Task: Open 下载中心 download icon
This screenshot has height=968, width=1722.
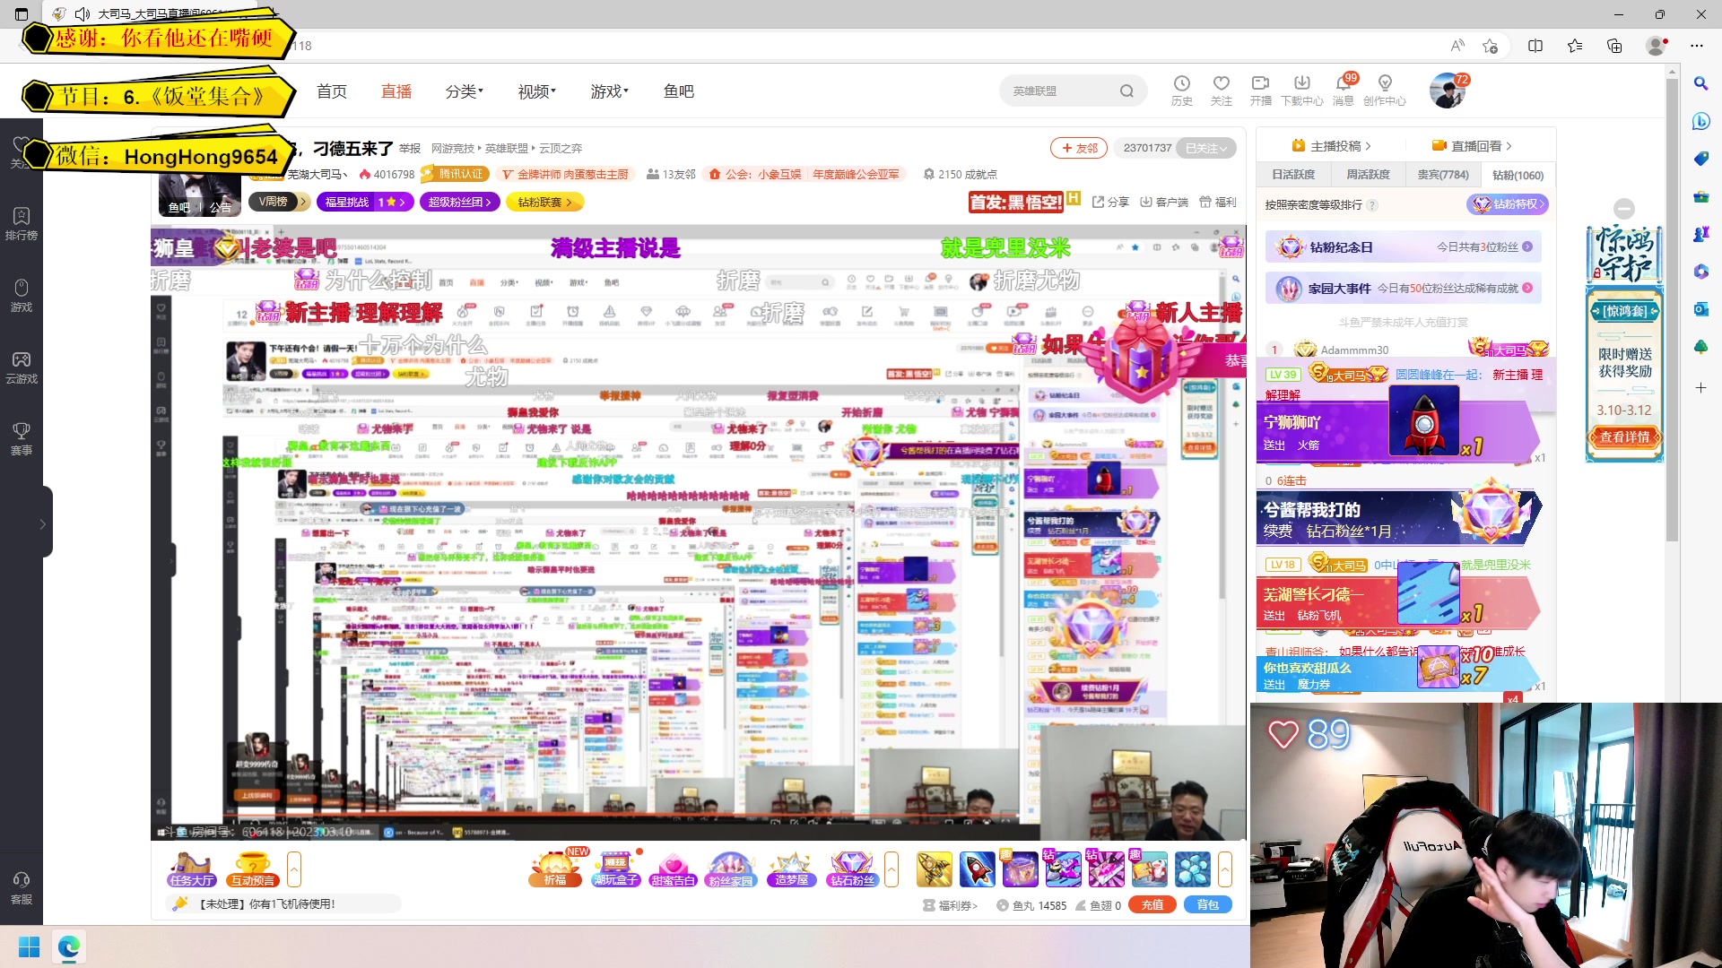Action: coord(1302,90)
